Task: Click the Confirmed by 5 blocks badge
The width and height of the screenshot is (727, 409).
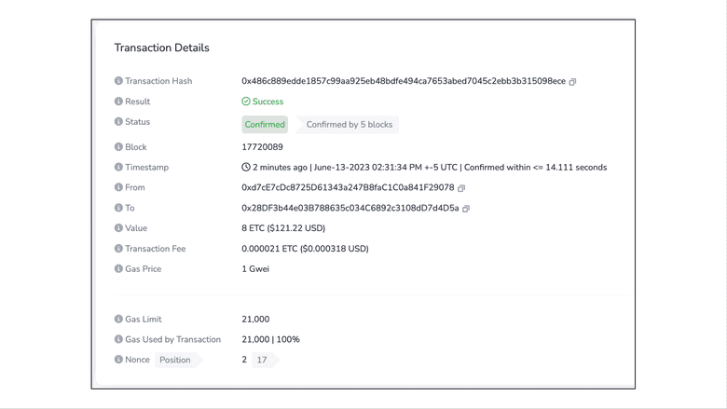Action: (350, 125)
